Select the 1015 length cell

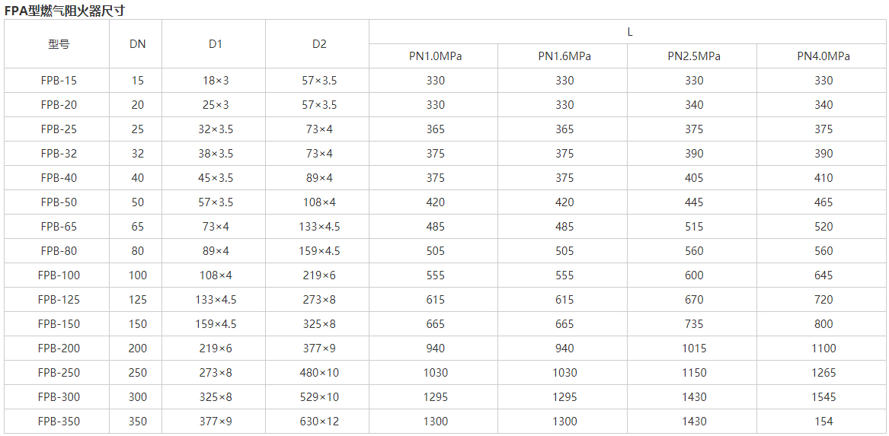click(x=694, y=348)
